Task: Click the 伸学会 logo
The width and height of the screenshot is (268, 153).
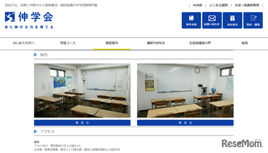Action: 29,17
